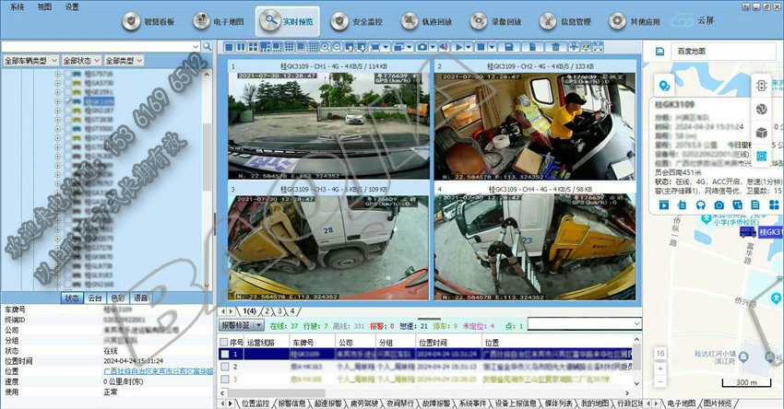
Task: Open the 报警标签 alarm label dropdown
Action: click(x=242, y=325)
